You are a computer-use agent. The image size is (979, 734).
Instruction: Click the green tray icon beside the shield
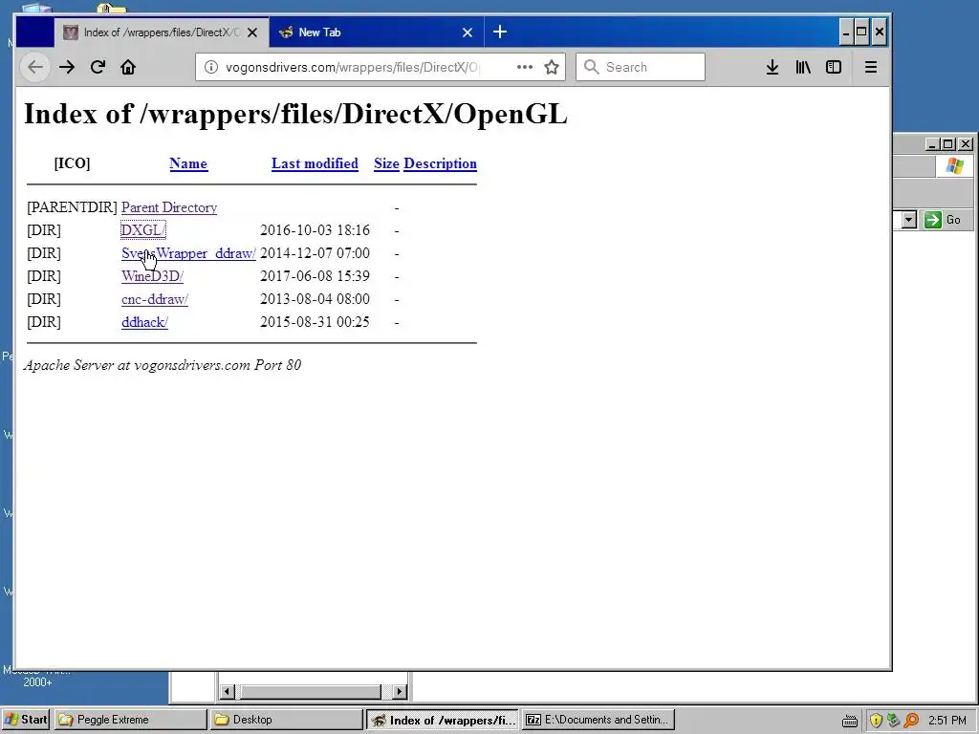[x=893, y=721]
